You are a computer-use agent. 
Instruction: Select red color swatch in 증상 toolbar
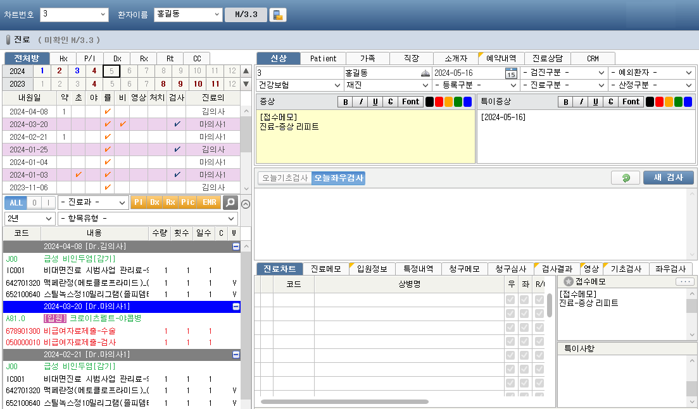tap(439, 102)
